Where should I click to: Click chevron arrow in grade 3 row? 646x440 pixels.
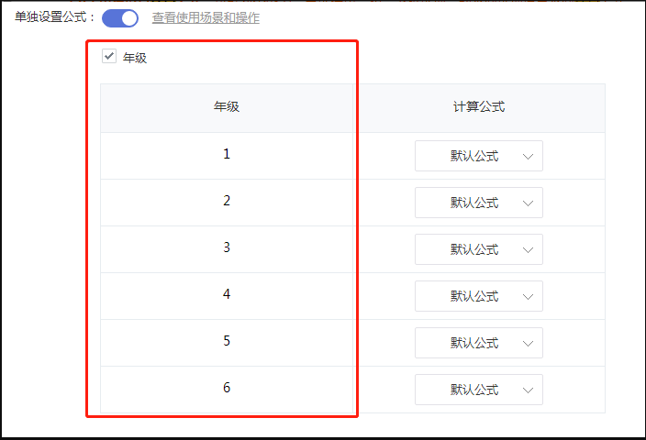528,250
